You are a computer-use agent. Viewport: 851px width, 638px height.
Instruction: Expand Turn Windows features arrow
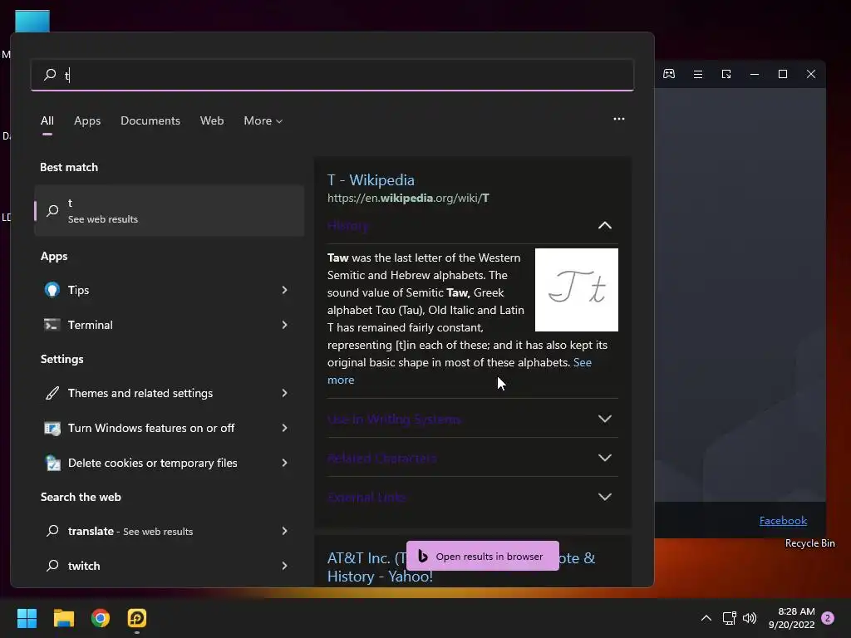coord(284,428)
